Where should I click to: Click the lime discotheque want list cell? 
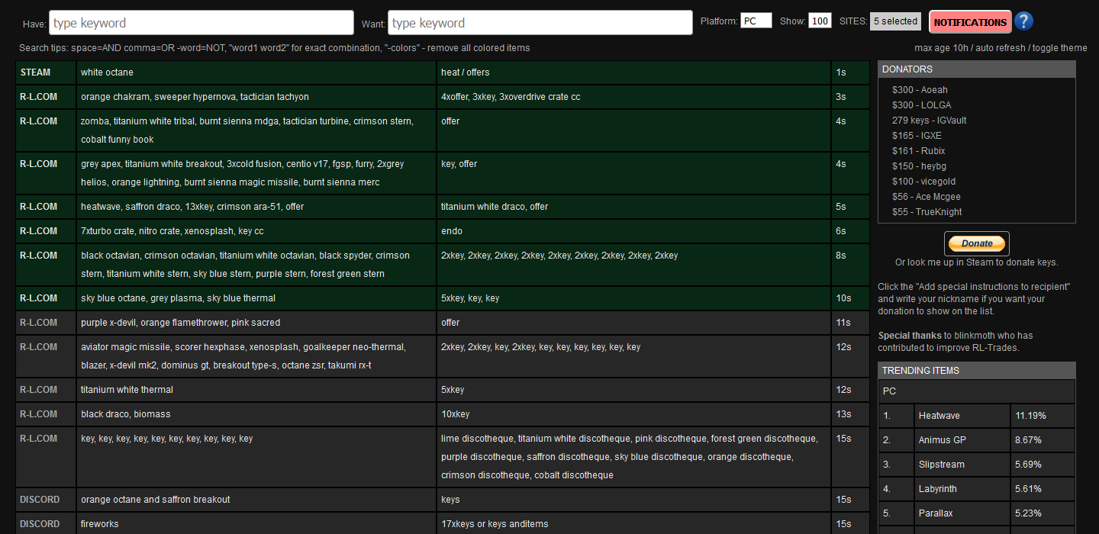coord(634,457)
